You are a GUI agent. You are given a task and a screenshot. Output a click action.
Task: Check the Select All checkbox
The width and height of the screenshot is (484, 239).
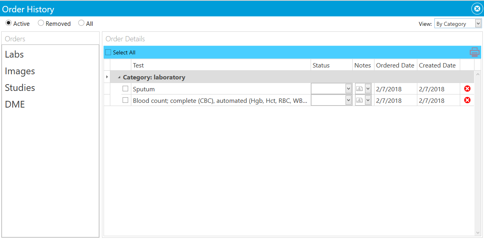click(x=108, y=52)
